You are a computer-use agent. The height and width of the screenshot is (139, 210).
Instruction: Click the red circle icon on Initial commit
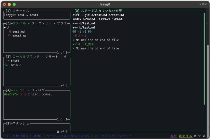point(25,94)
